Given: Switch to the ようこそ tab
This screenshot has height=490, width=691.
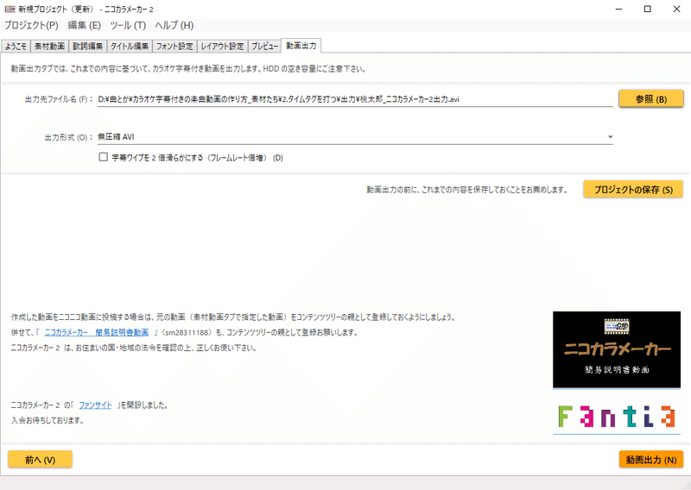Looking at the screenshot, I should coord(16,47).
